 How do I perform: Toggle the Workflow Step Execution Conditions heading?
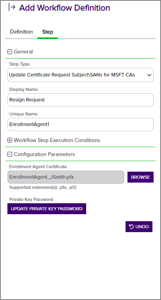coord(57,140)
